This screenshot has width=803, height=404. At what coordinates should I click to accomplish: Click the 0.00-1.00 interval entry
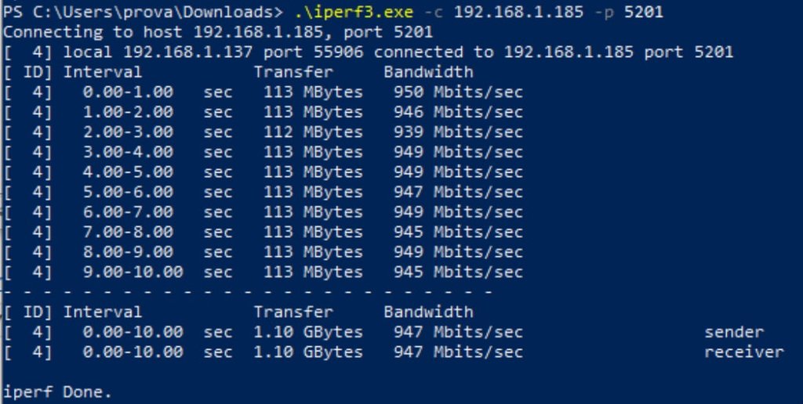coord(127,92)
